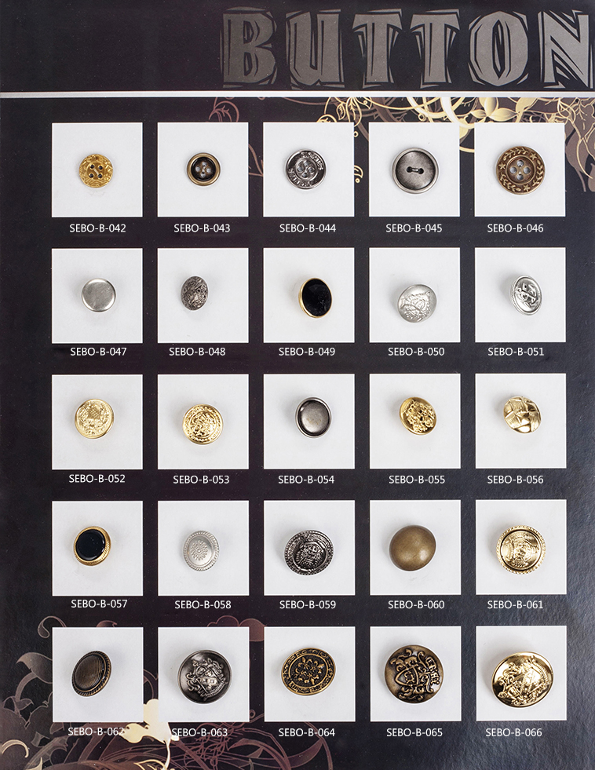Select the shiny gold crest button SEBO-B-066
The image size is (595, 770).
pos(522,680)
